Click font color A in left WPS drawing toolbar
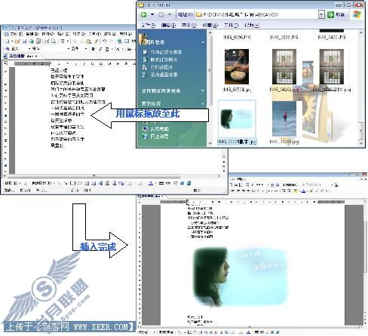Image resolution: width=368 pixels, height=336 pixels. [x=151, y=183]
